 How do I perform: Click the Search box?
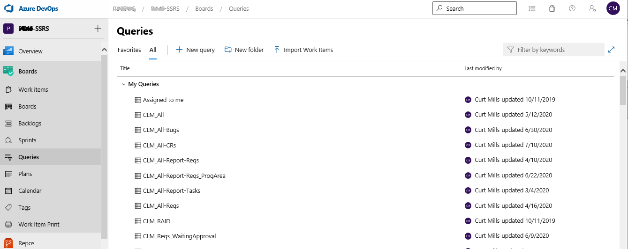point(474,8)
